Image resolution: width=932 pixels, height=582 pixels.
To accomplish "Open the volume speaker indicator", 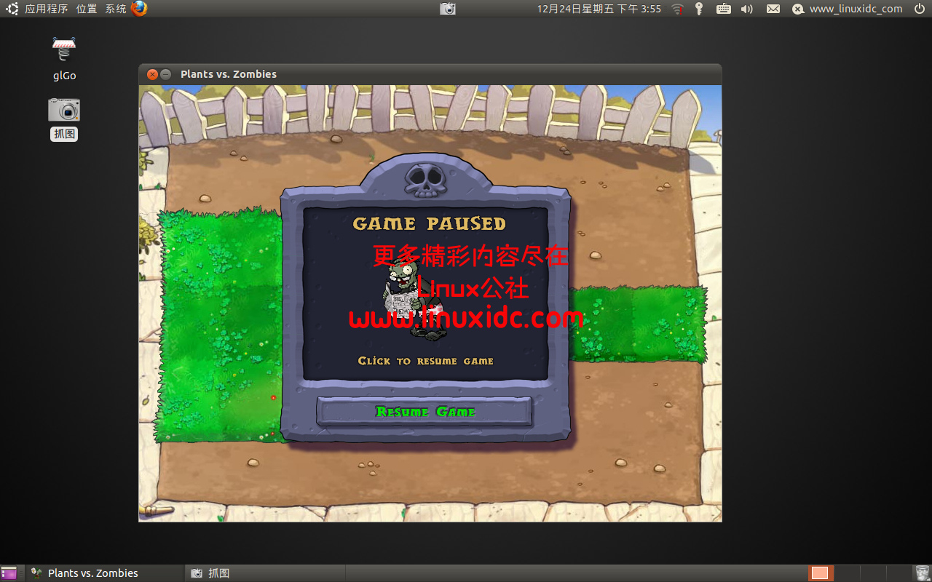I will pyautogui.click(x=746, y=9).
